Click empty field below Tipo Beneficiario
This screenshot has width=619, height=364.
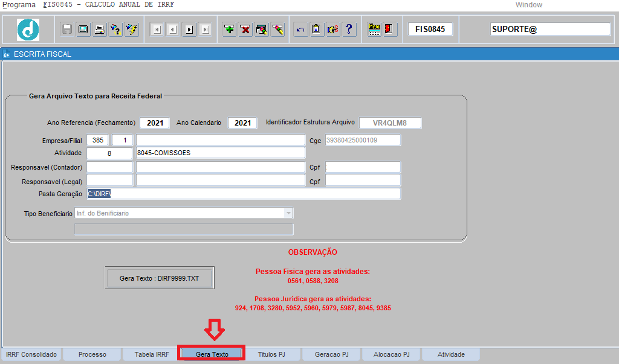click(x=184, y=229)
